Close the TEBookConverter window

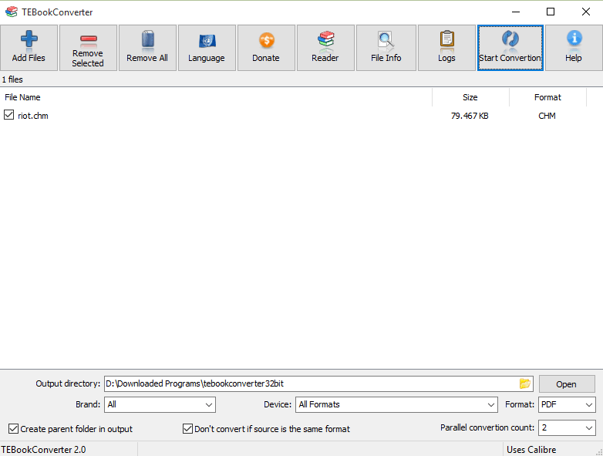[586, 12]
